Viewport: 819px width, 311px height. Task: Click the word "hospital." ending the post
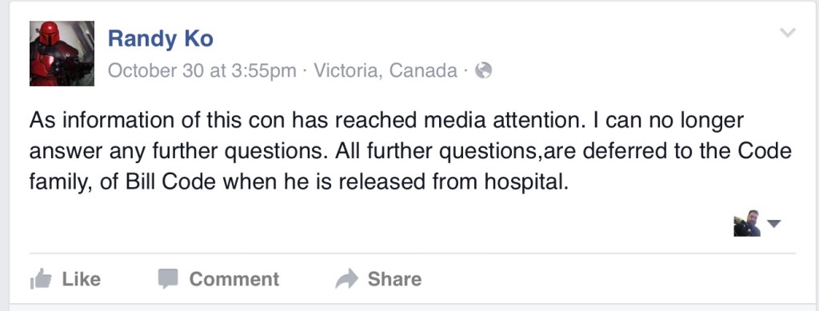pyautogui.click(x=525, y=182)
